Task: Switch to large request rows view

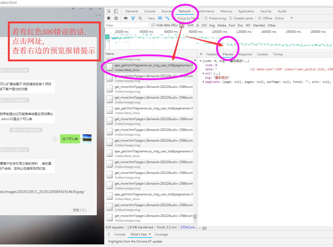Action: coord(160,18)
